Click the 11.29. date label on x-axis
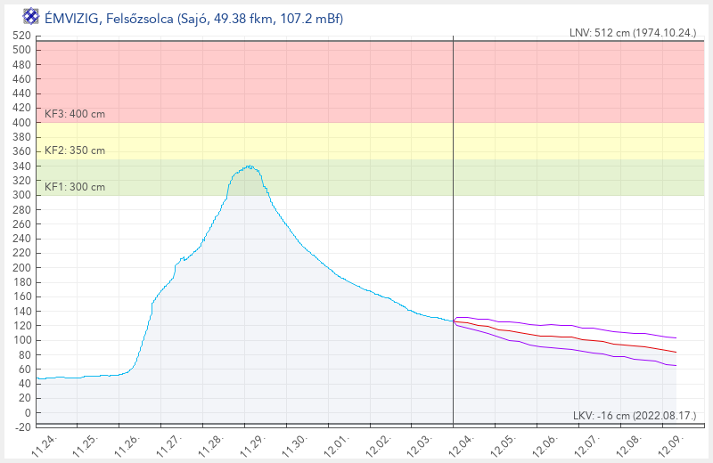 252,444
